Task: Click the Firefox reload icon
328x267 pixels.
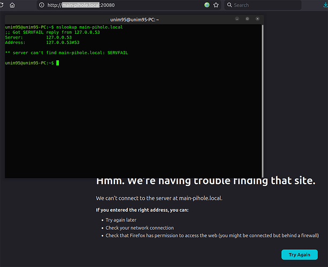Action: [x=2, y=5]
